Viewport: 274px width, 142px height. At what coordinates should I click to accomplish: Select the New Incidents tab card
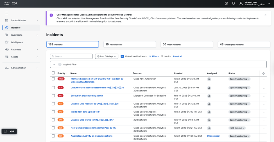(130, 44)
